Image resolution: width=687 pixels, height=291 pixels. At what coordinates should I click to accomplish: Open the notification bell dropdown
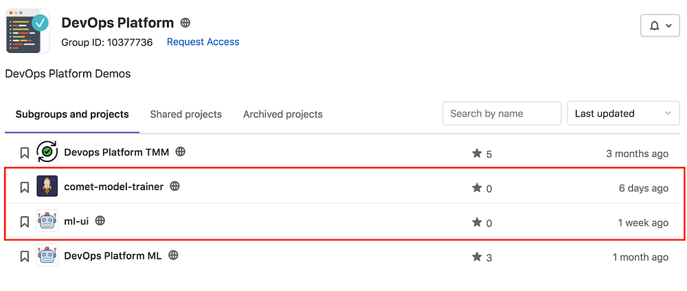[x=660, y=26]
